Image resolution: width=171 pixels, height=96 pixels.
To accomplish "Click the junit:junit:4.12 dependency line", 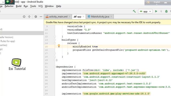I will coord(87,80).
